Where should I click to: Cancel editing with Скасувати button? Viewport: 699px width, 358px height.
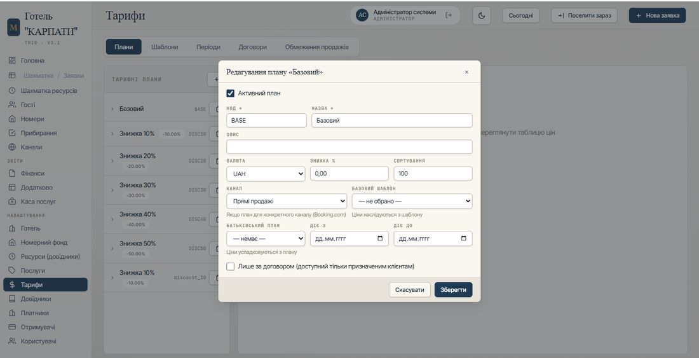[x=410, y=290]
